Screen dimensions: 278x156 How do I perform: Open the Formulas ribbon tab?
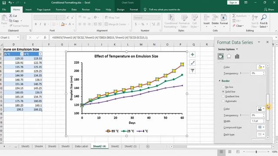pos(61,10)
